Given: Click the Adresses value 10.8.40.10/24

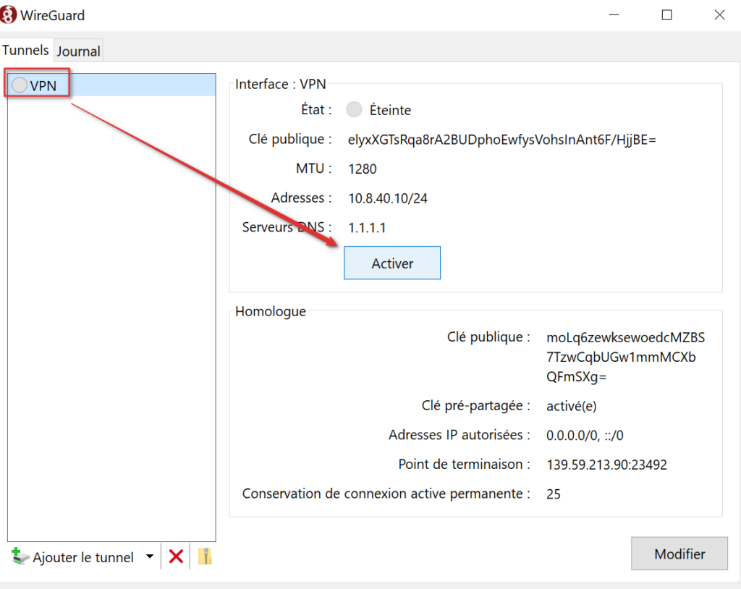Looking at the screenshot, I should [x=387, y=198].
